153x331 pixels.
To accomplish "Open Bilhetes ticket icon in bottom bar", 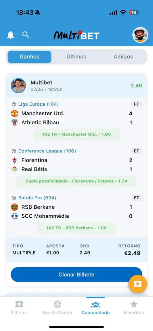I will (19, 304).
